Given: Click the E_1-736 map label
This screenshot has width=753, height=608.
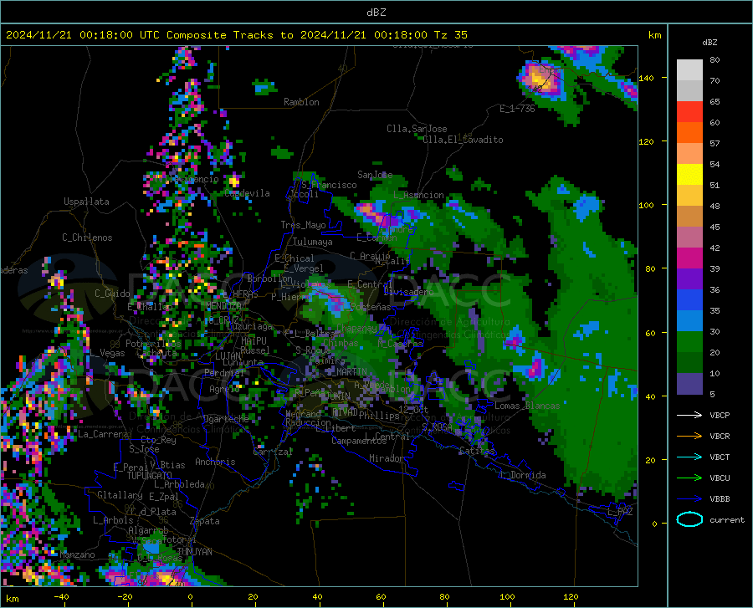Looking at the screenshot, I should [517, 109].
